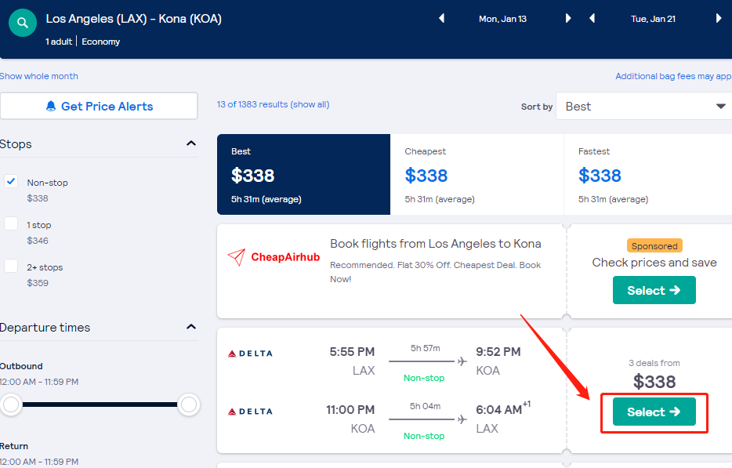Go to previous return date before Tue, Jan 21

tap(592, 19)
